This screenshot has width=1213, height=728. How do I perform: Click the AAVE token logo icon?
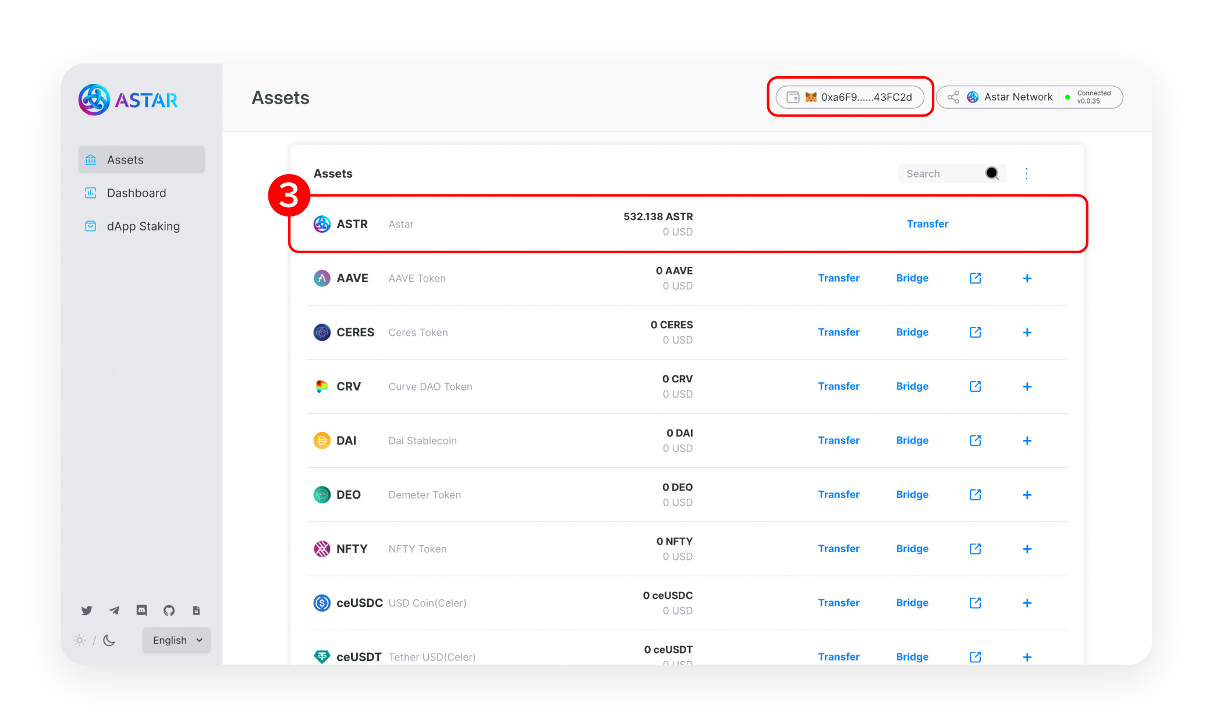click(322, 278)
